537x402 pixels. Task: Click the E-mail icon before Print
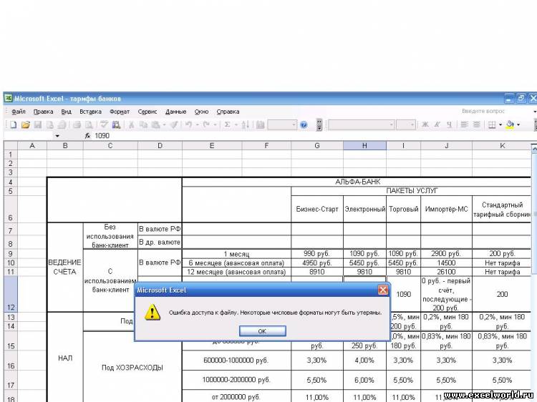point(62,124)
